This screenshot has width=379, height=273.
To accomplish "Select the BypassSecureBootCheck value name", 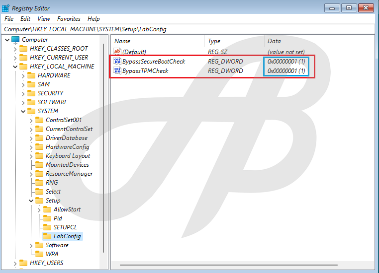I will (154, 61).
